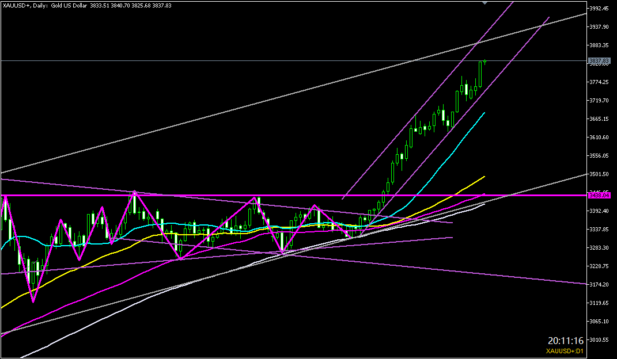Click the current price label 3837.83
This screenshot has width=617, height=359.
click(x=599, y=60)
